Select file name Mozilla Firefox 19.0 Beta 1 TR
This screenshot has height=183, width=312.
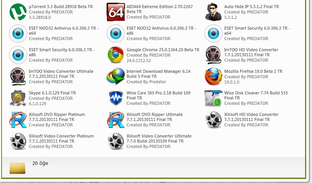coord(253,71)
